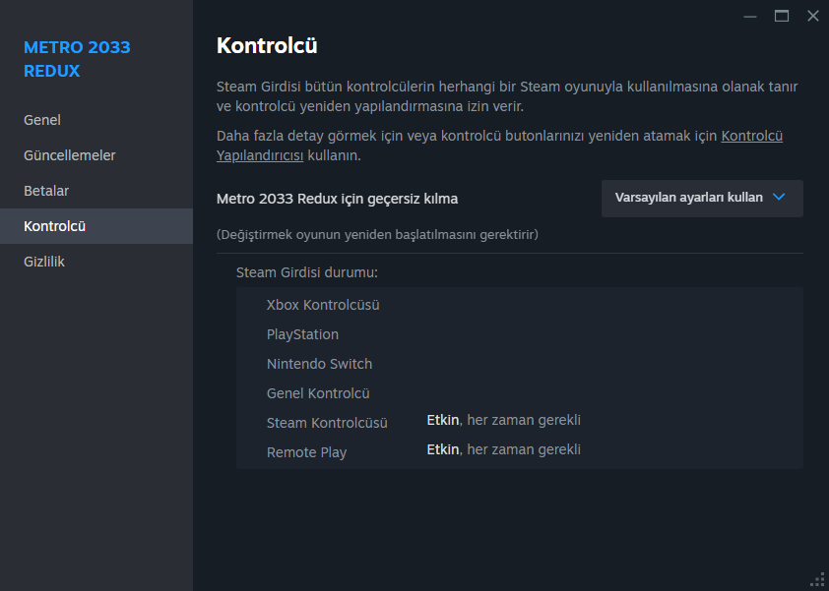
Task: Open the Gizlilik tab
Action: (44, 262)
